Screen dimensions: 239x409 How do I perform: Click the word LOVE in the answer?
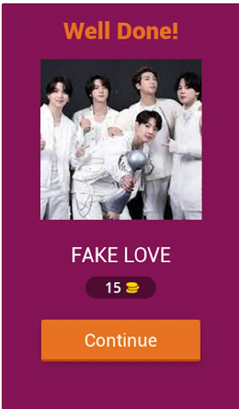(x=147, y=255)
